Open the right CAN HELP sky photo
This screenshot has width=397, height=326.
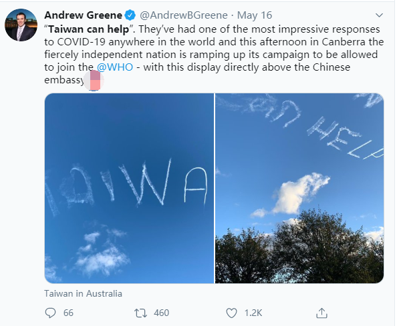coord(299,189)
